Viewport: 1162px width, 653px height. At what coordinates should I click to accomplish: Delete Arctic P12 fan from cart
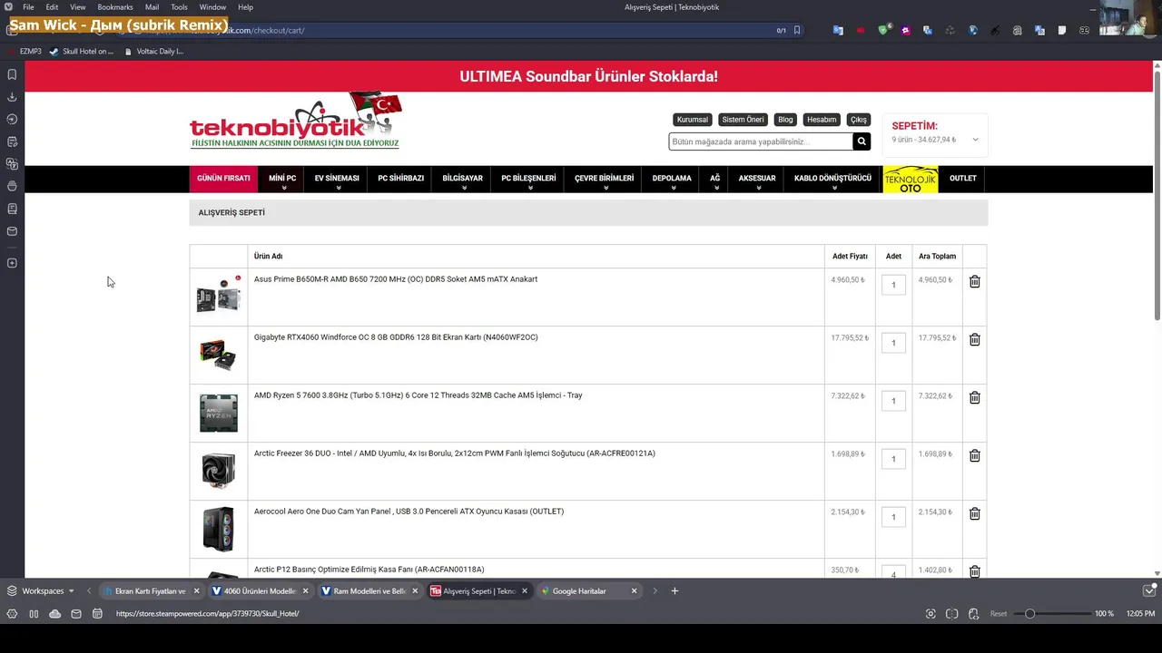click(974, 571)
